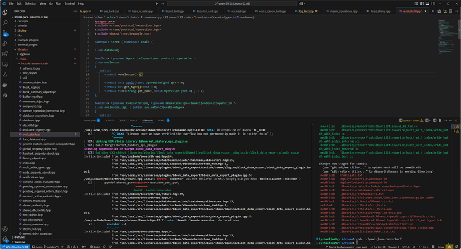
Task: Split the terminal panel
Action: pyautogui.click(x=435, y=121)
